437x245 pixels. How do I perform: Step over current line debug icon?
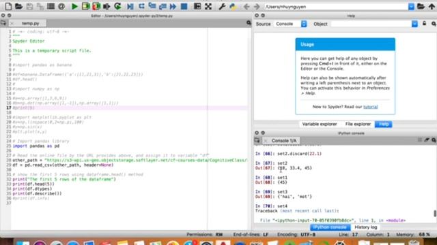(141, 6)
